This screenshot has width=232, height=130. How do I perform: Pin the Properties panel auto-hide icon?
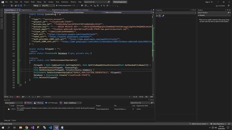tap(193, 10)
